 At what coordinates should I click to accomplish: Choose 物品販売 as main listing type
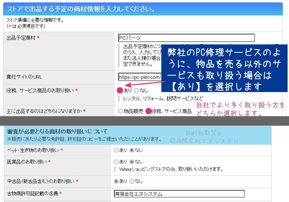(120, 111)
